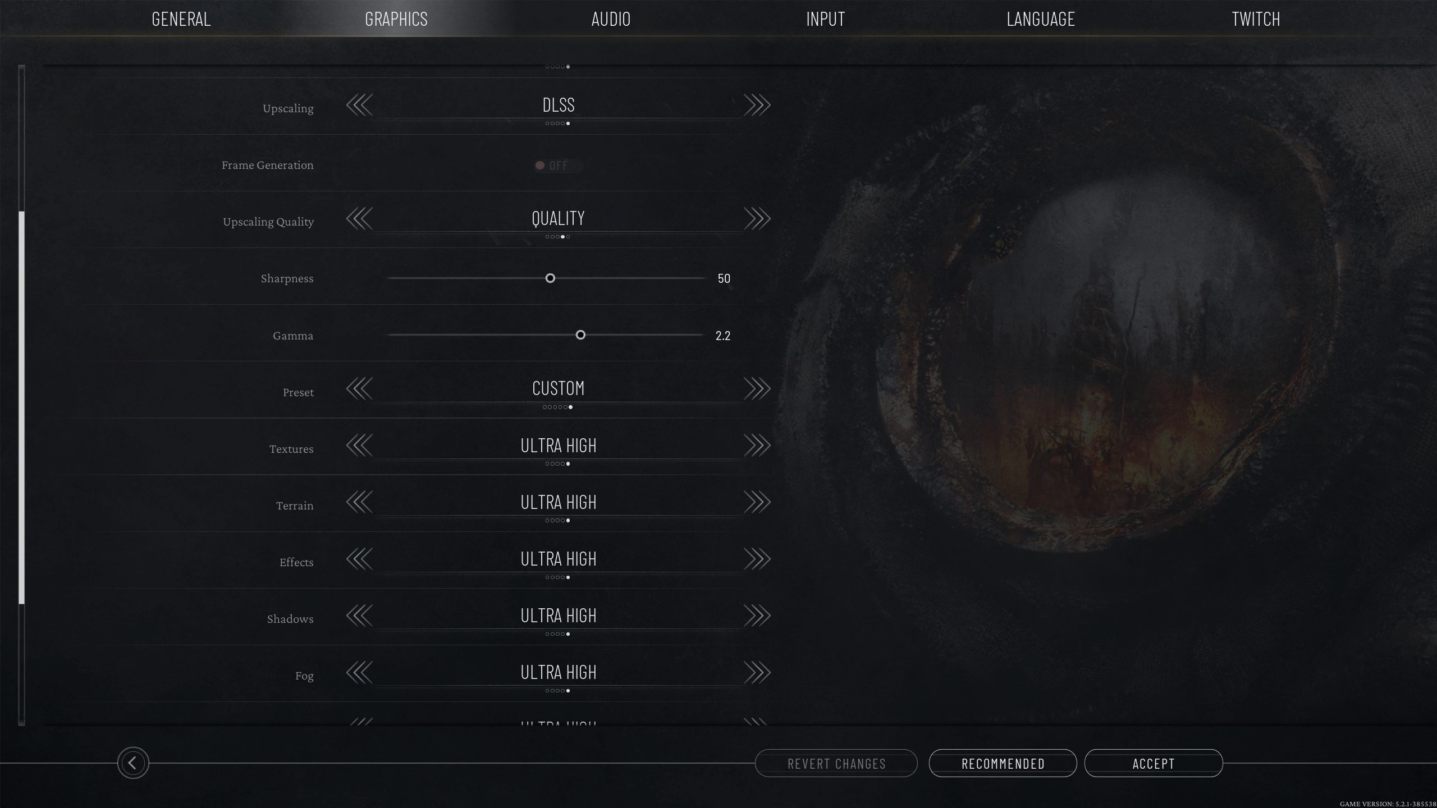Screen dimensions: 1437x808
Task: Open the DLSS Upscaling selector value
Action: click(x=559, y=105)
